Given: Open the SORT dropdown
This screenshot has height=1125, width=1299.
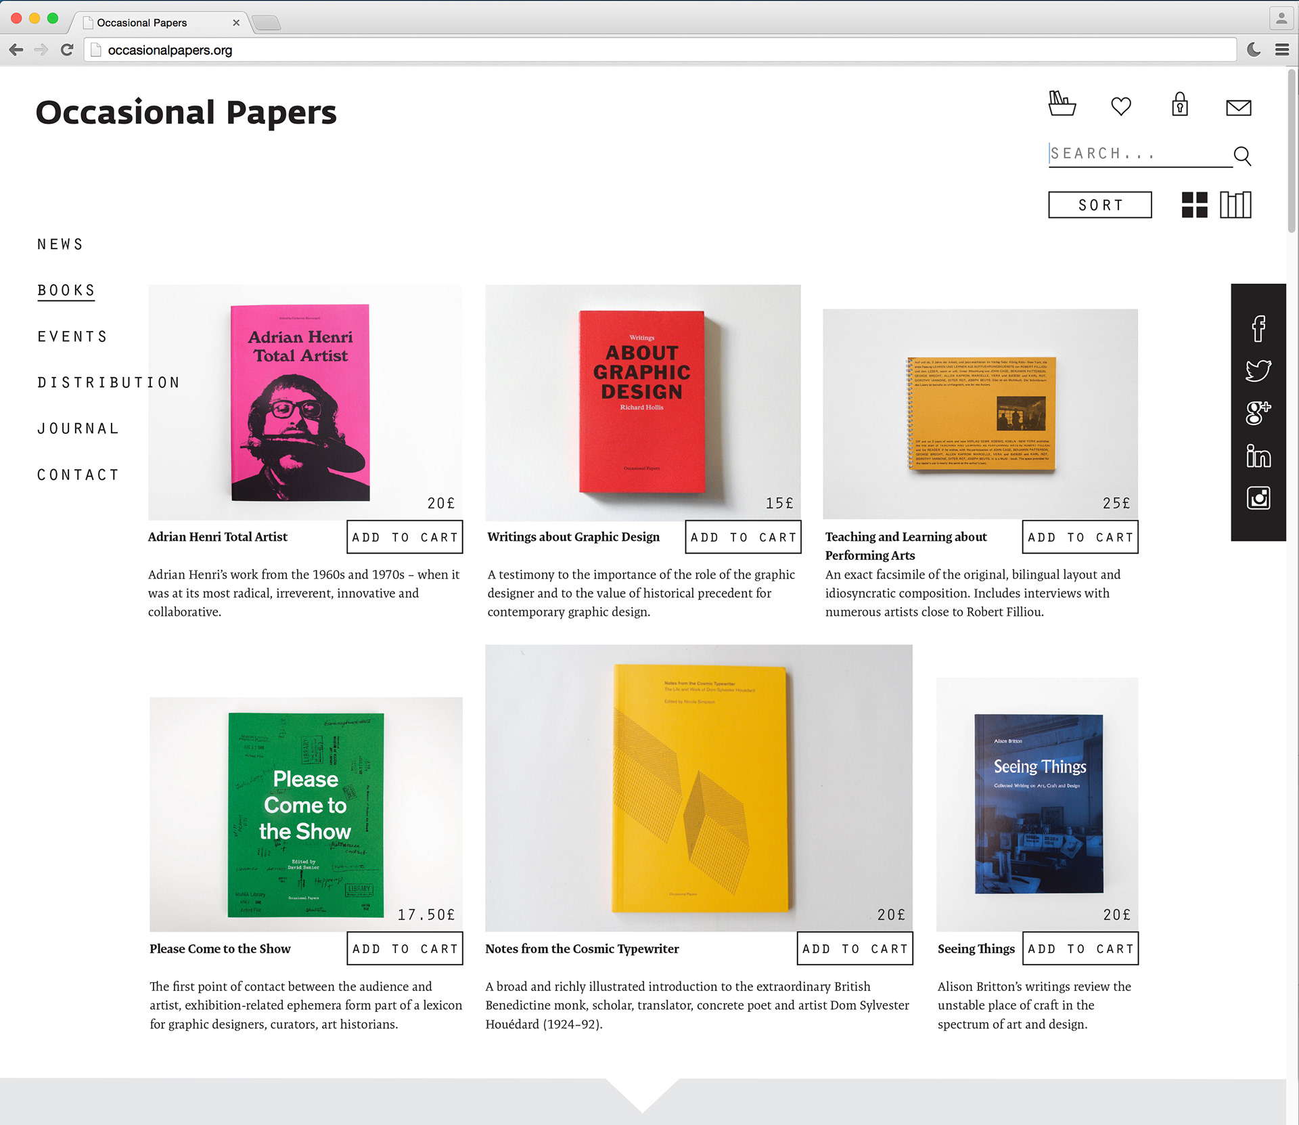Looking at the screenshot, I should tap(1100, 205).
